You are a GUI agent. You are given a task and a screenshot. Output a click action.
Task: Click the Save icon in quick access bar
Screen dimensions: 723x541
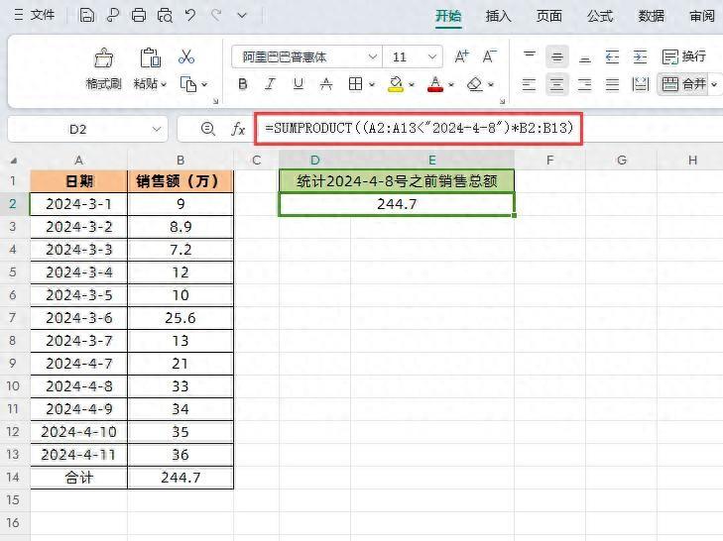(87, 15)
